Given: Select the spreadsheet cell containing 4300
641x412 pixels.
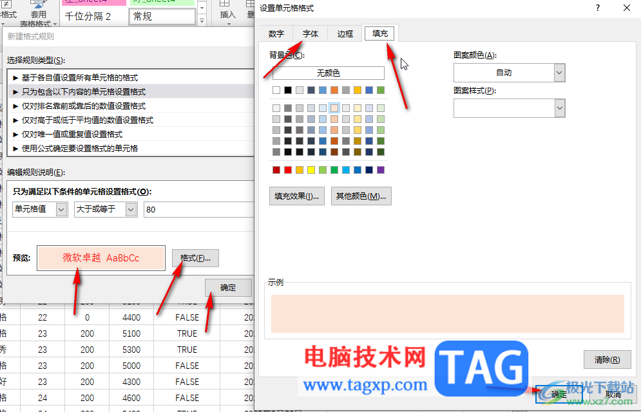Looking at the screenshot, I should point(131,382).
